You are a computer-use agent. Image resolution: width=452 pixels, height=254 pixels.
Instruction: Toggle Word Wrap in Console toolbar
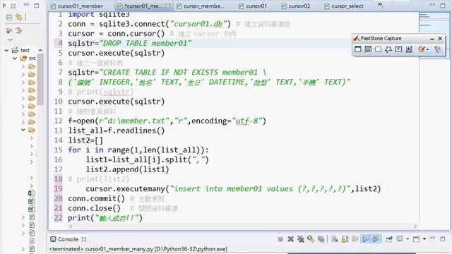click(x=355, y=239)
